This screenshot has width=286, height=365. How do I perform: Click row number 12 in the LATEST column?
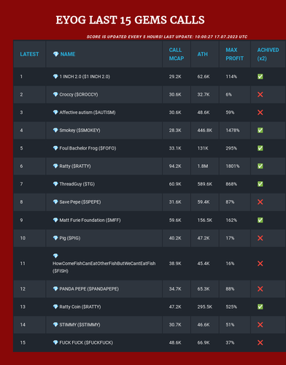tap(23, 289)
